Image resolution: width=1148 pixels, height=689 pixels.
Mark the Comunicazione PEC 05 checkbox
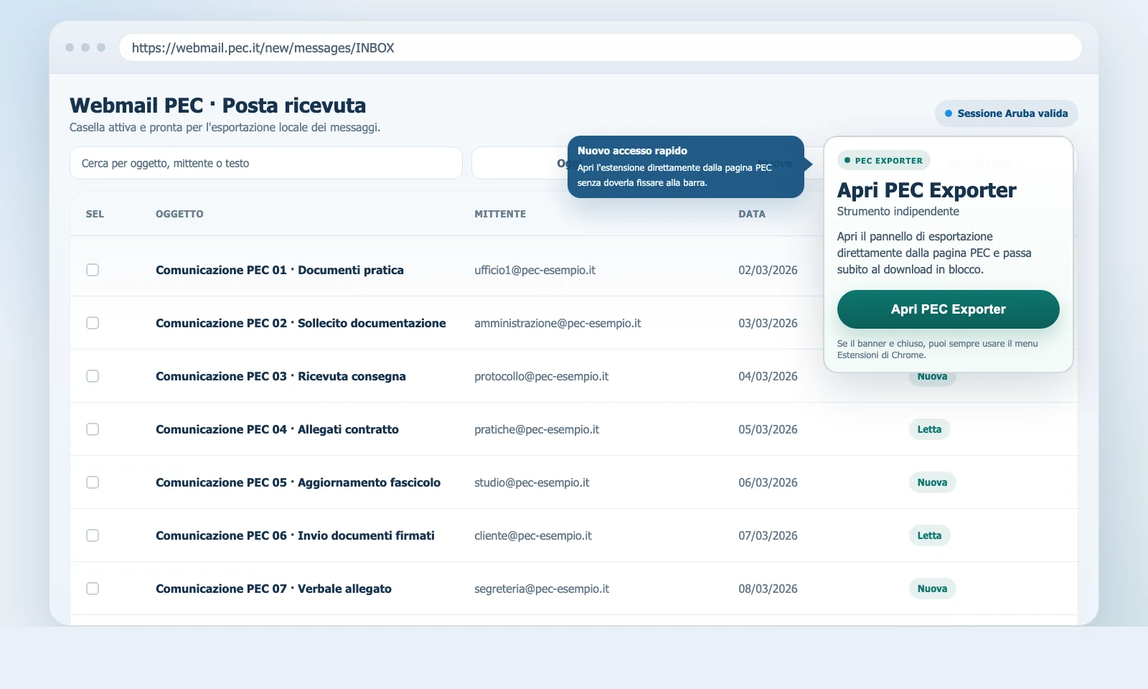93,482
